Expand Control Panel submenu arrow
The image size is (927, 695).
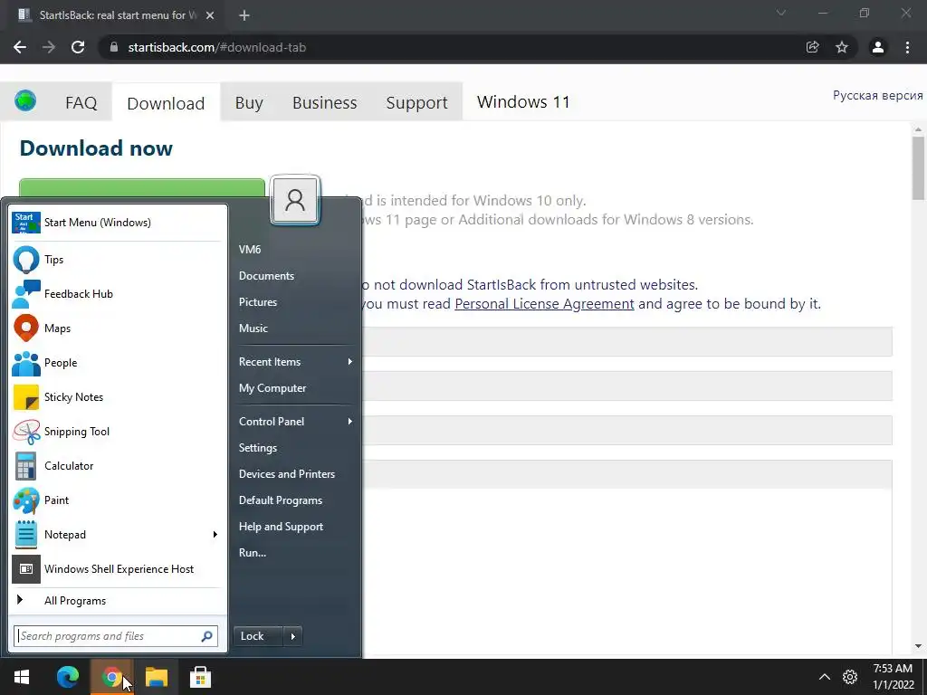pos(350,422)
